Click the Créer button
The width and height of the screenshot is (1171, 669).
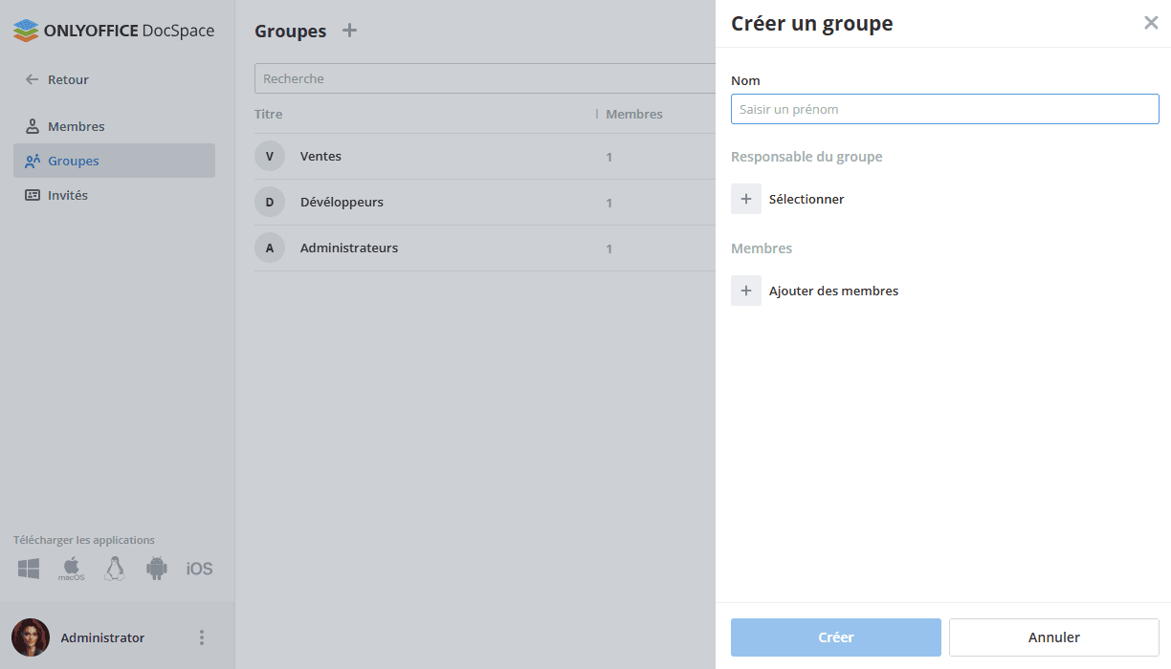[x=835, y=637]
